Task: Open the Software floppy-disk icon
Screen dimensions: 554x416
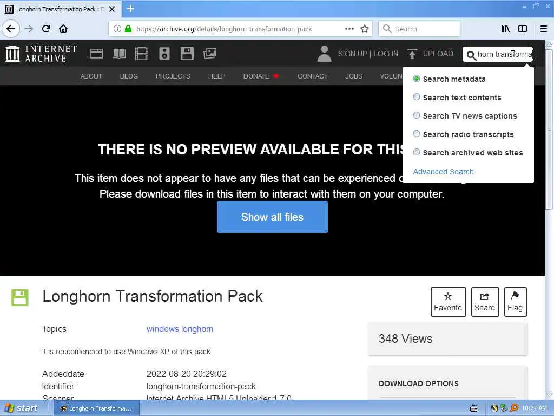Action: (x=187, y=54)
